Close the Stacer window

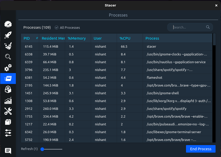(216, 5)
